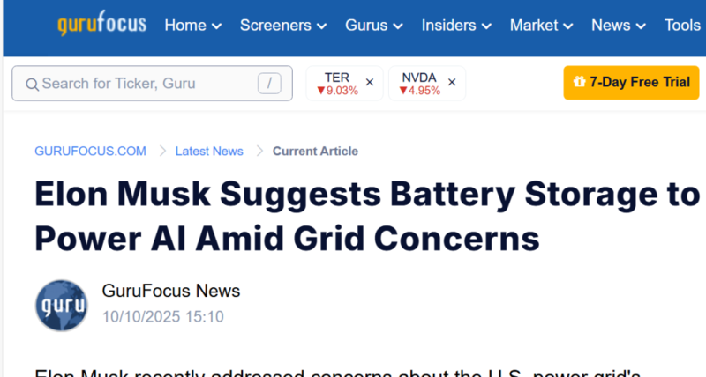Open the TER ticker quote
The width and height of the screenshot is (706, 377).
(x=337, y=83)
